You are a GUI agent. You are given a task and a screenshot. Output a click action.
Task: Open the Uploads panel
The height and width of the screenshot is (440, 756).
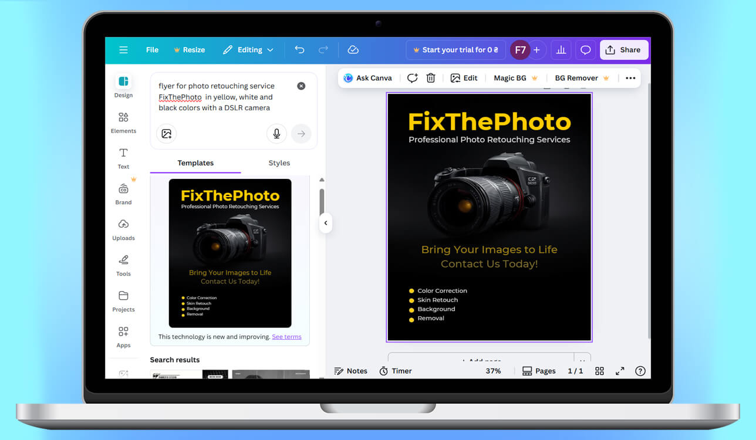[x=123, y=229]
